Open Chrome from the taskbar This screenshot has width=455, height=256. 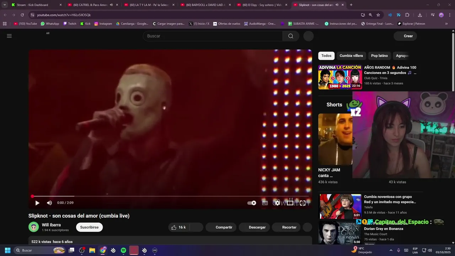103,250
